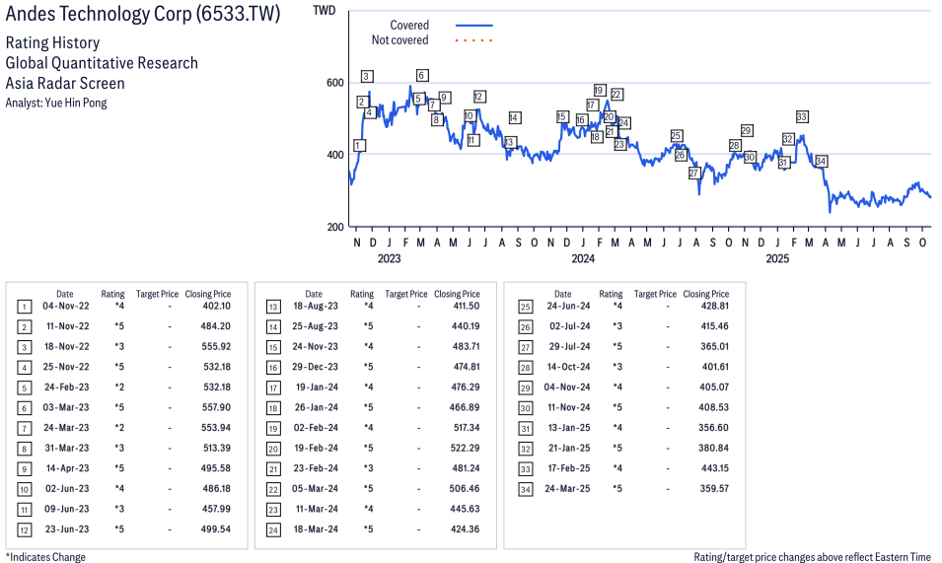Click numbered box 13 in the rating table
Screen dimensions: 942x563
click(272, 306)
